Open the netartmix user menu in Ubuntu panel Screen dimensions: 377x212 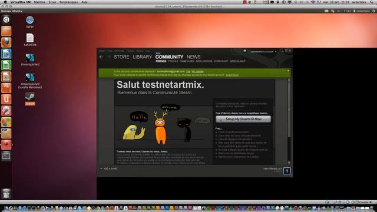361,11
